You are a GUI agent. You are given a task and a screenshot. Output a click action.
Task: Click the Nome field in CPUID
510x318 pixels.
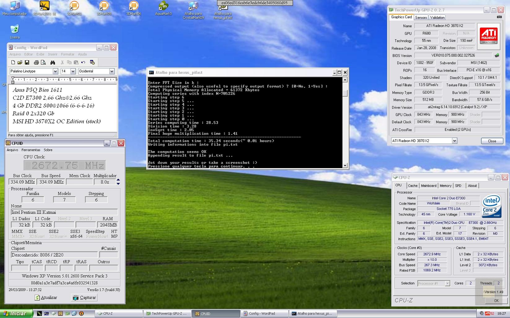[x=64, y=212]
